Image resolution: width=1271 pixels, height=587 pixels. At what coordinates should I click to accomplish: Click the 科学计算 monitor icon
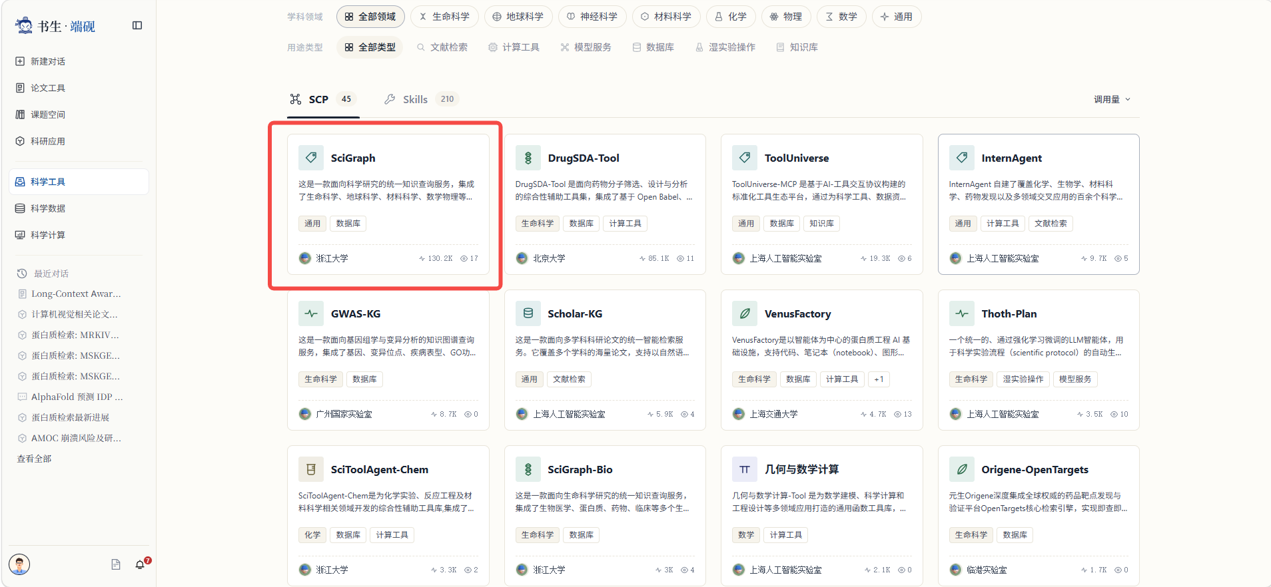coord(20,235)
